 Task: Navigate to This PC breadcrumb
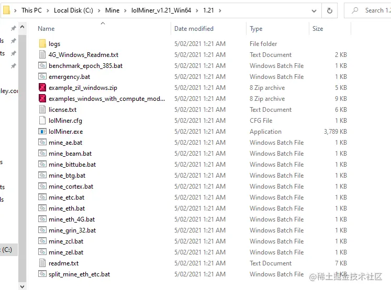pyautogui.click(x=31, y=10)
